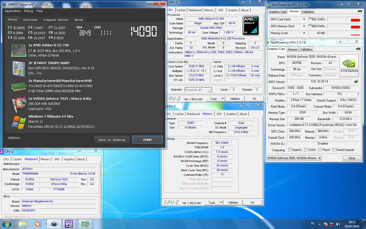
Task: Click Validate in CPU-Z CPU window
Action: pos(235,99)
